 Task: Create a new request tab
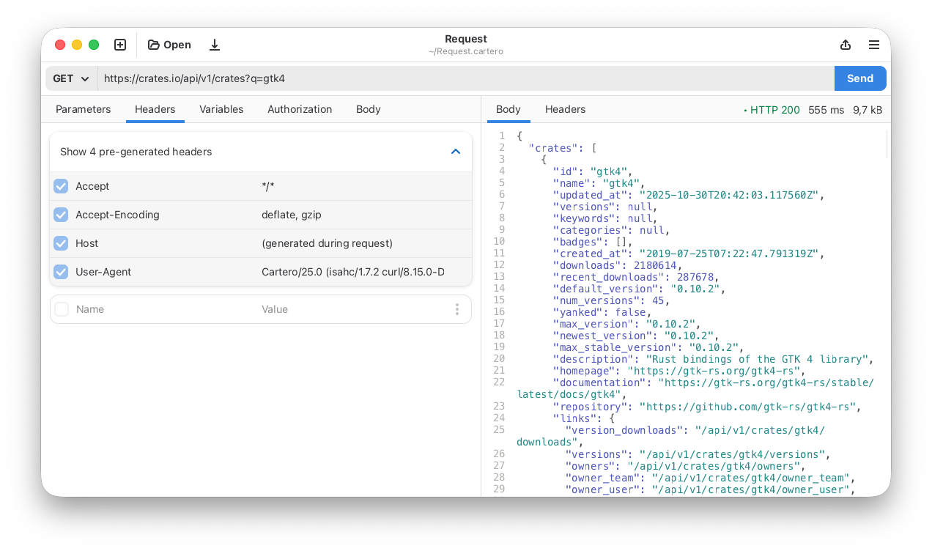click(x=119, y=45)
